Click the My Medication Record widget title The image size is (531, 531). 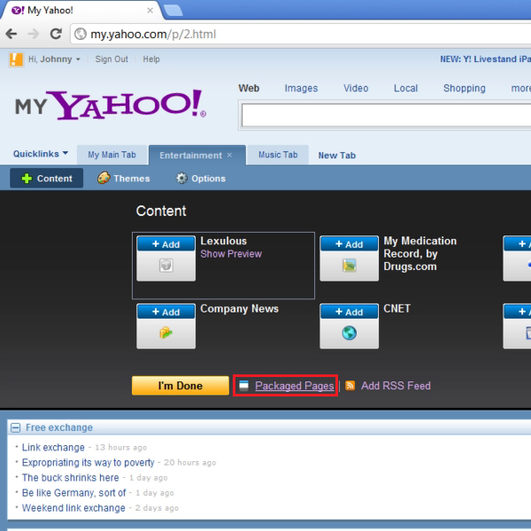(419, 254)
